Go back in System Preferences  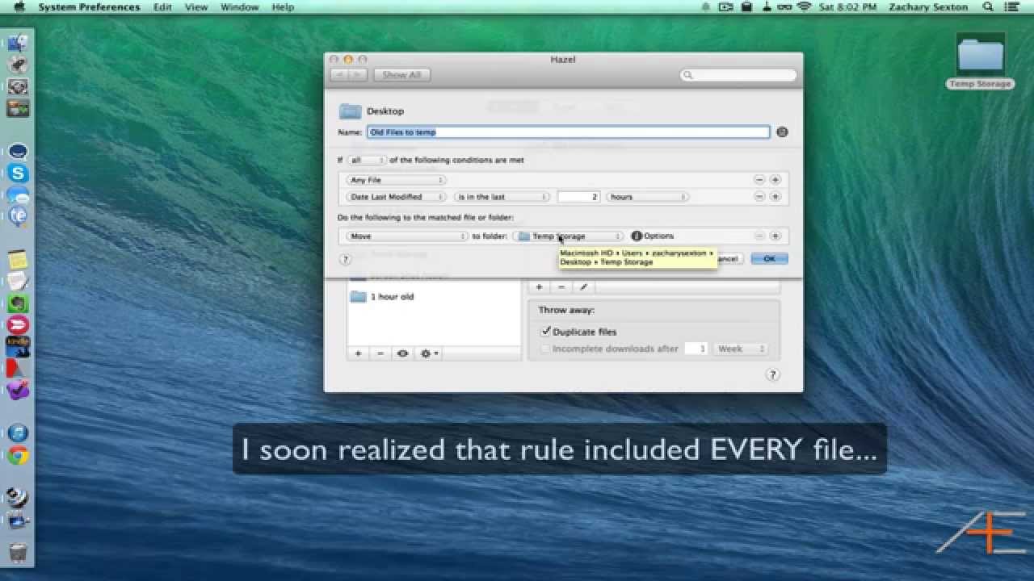pyautogui.click(x=339, y=75)
